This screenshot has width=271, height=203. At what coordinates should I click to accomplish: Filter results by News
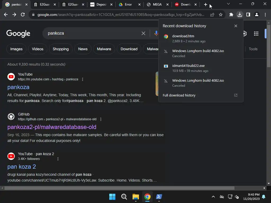(83, 49)
